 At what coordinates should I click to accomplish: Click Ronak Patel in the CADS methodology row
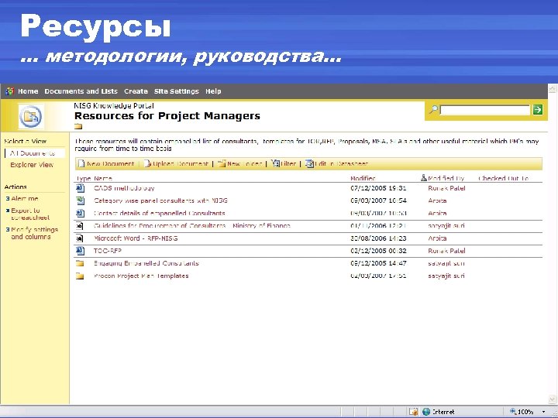click(x=446, y=188)
